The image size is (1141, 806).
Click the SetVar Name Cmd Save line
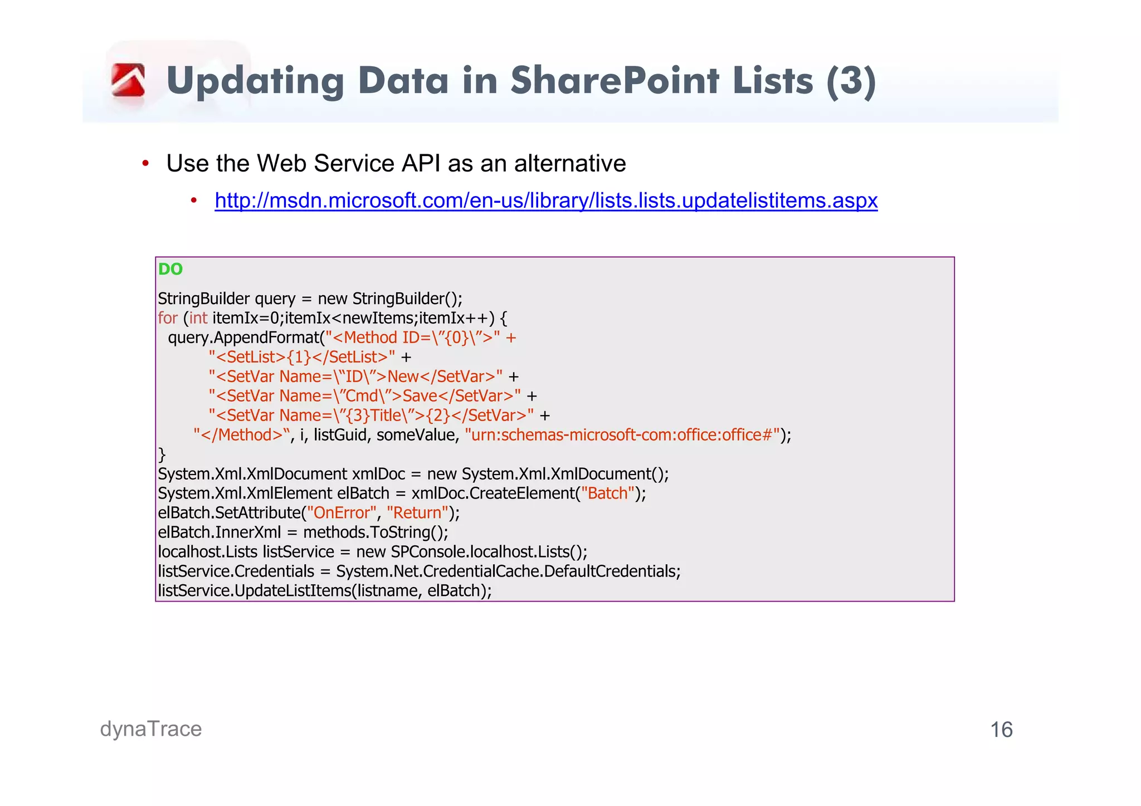[373, 396]
